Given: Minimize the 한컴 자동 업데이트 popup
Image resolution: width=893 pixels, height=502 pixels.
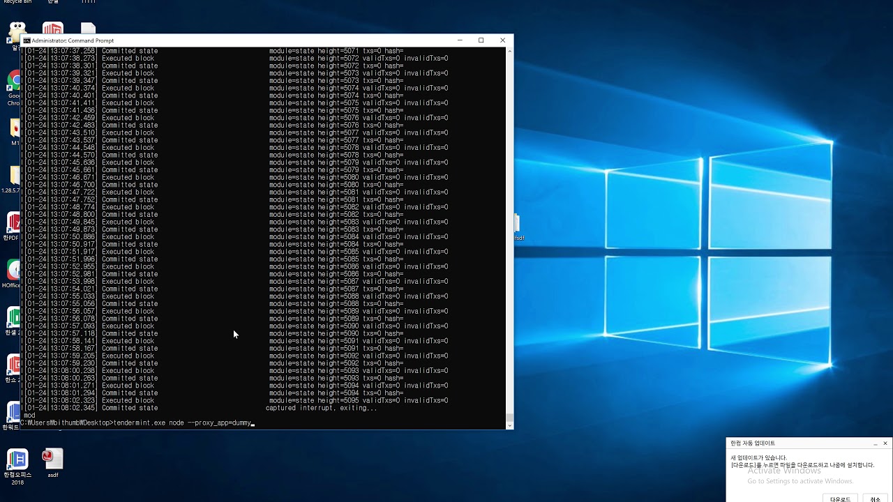Looking at the screenshot, I should pos(875,443).
